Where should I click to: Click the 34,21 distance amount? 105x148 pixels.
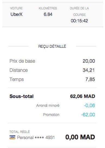(88, 70)
